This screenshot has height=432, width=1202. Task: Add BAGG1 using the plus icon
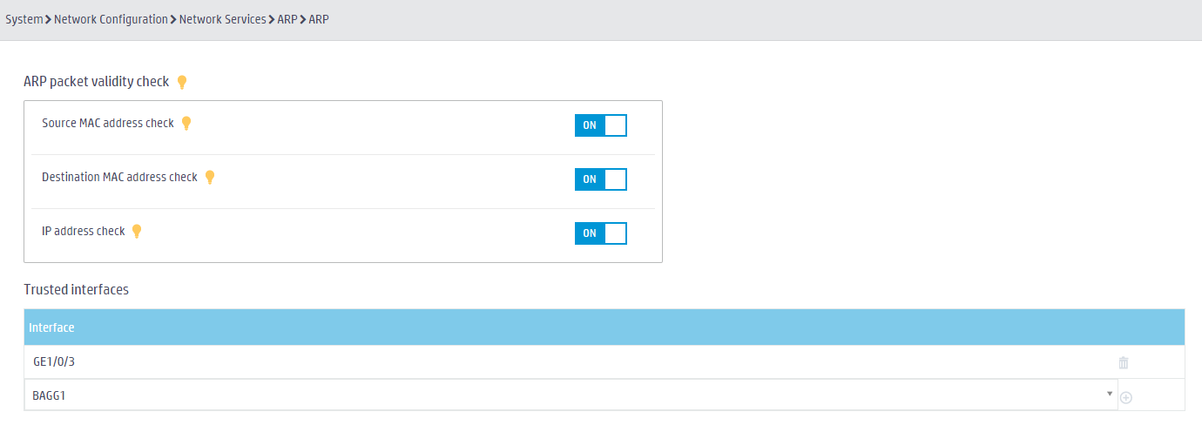click(1125, 397)
